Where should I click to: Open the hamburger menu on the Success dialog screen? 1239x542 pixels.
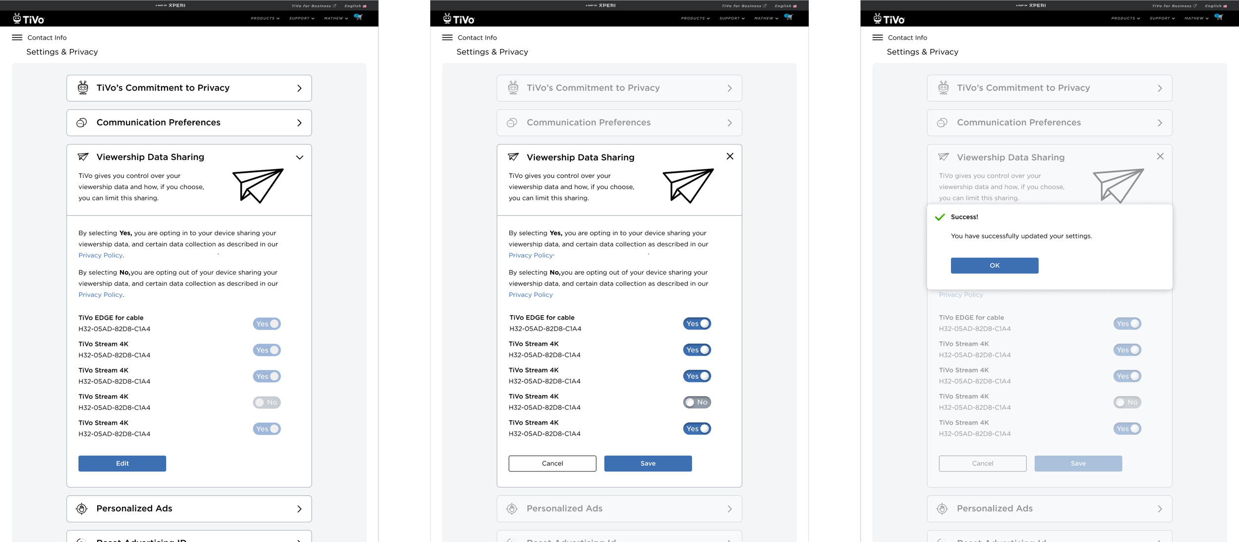pyautogui.click(x=877, y=38)
